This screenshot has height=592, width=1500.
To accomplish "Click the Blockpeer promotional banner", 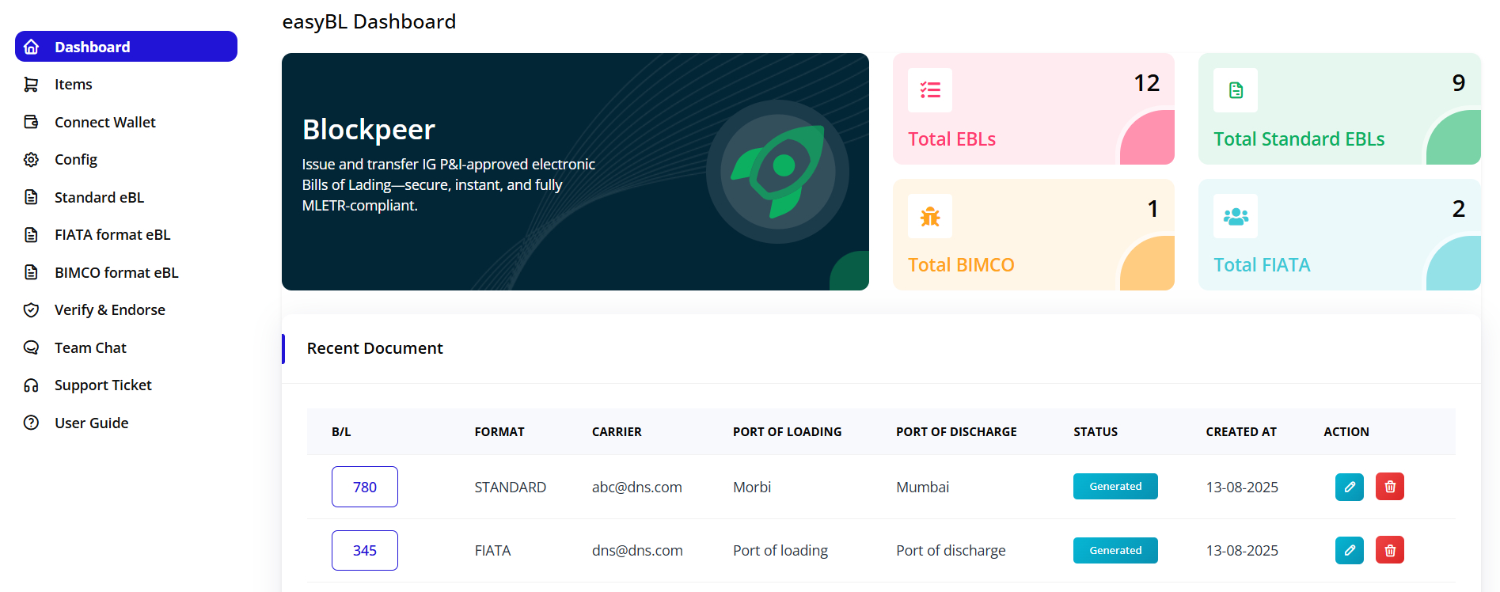I will (x=575, y=171).
